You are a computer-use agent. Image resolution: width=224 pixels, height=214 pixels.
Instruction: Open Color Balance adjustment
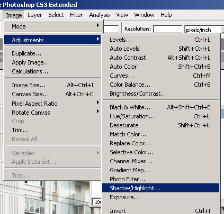160,85
